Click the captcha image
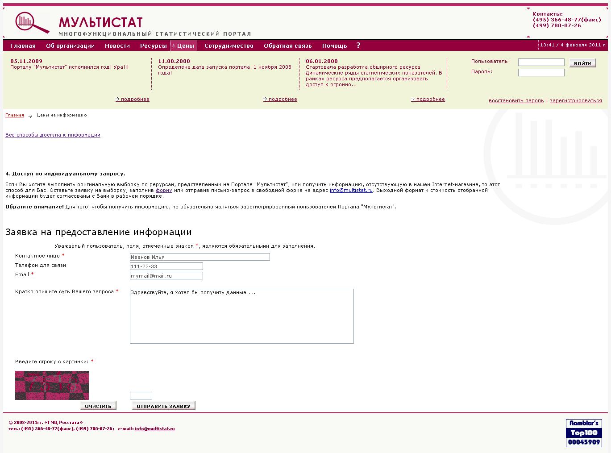 click(x=52, y=385)
